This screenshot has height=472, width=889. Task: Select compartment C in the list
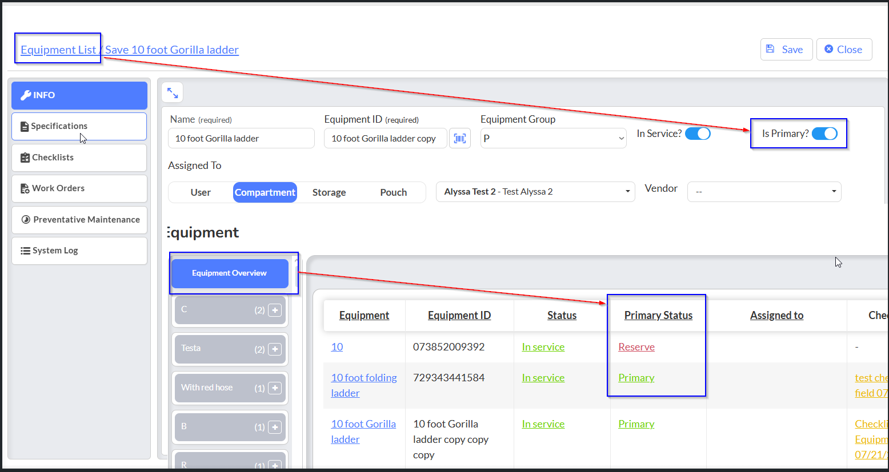[x=230, y=310]
